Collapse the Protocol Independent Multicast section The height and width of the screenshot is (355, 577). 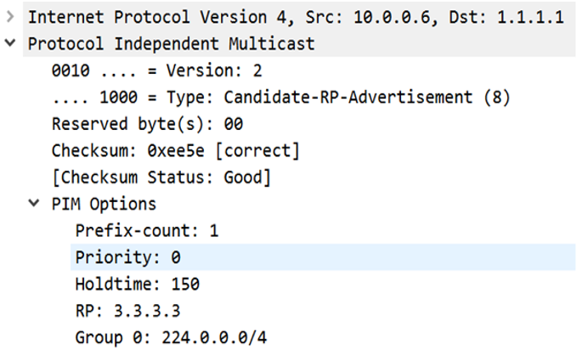[x=9, y=43]
